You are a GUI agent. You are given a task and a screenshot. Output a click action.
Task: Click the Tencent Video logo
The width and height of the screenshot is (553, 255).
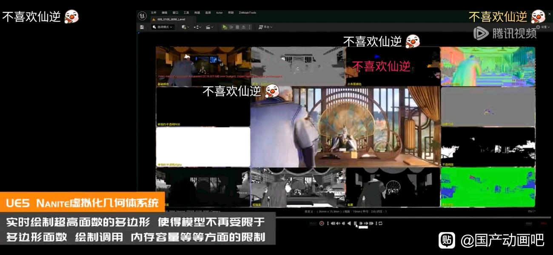tap(505, 33)
